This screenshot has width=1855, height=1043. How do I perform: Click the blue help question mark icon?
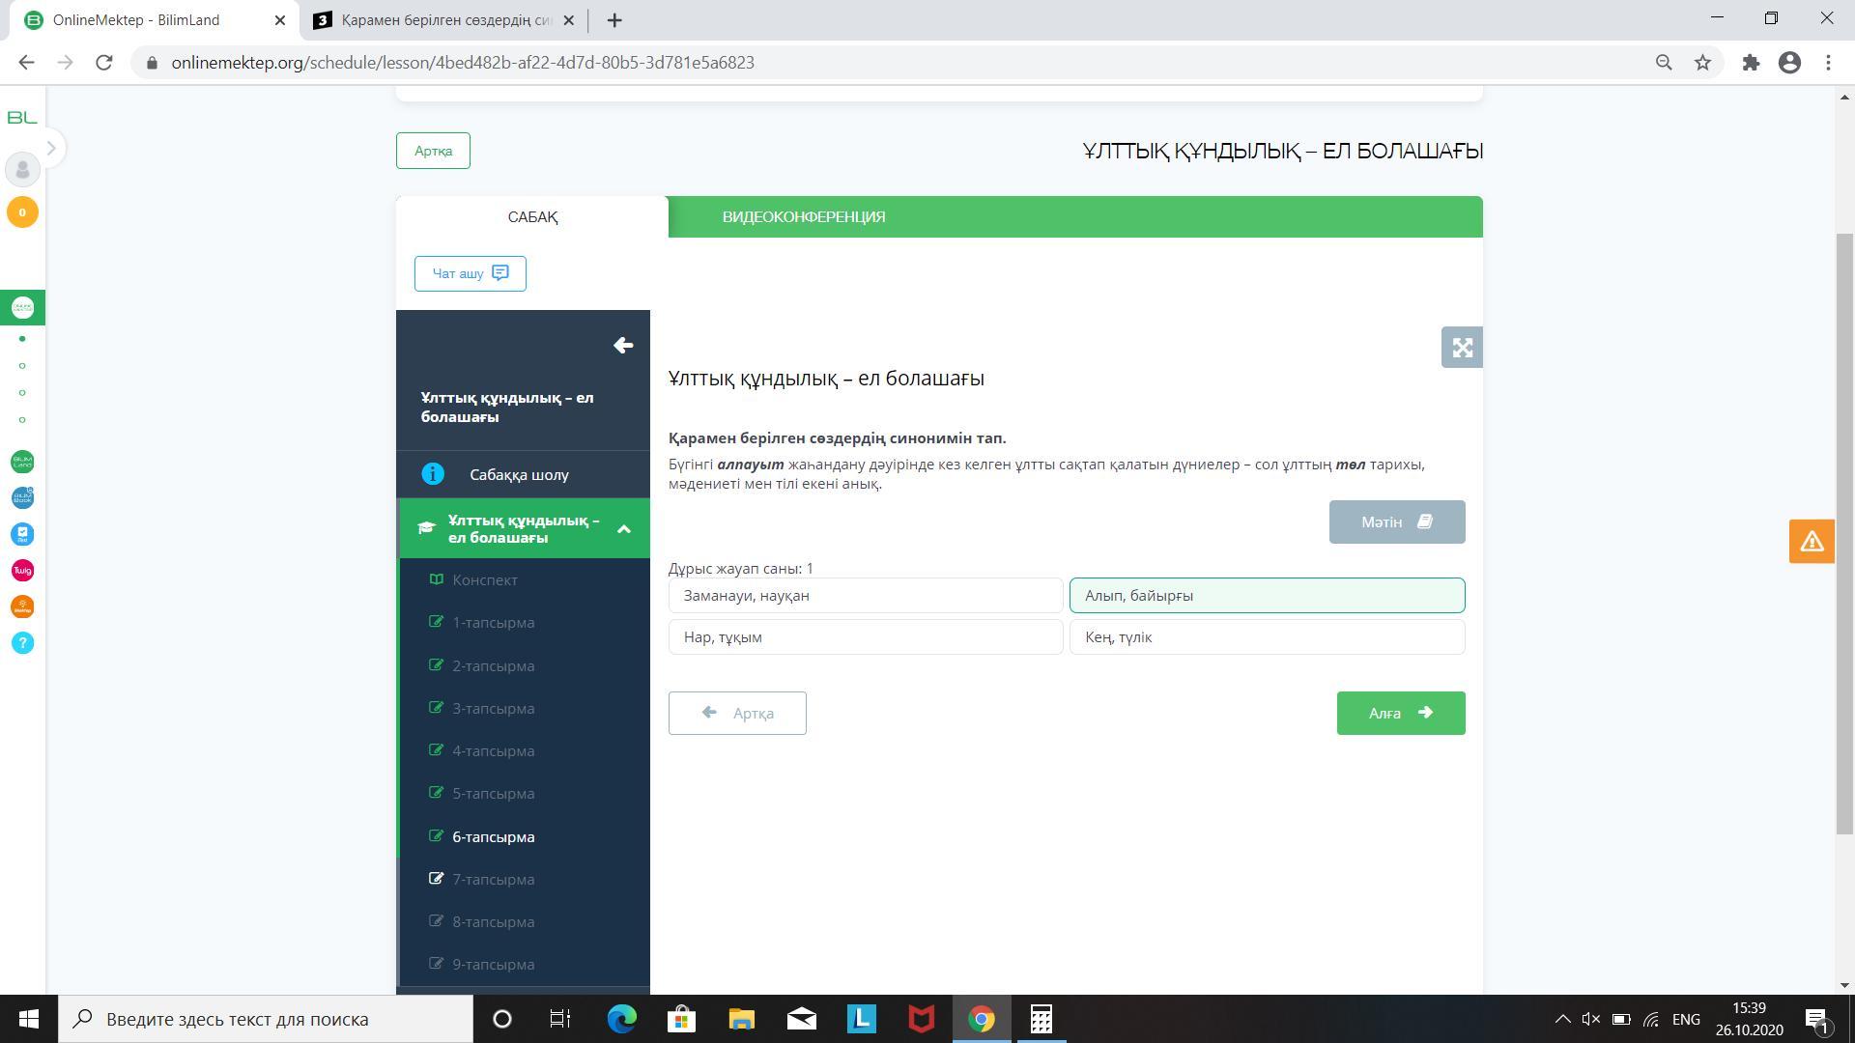click(x=22, y=643)
